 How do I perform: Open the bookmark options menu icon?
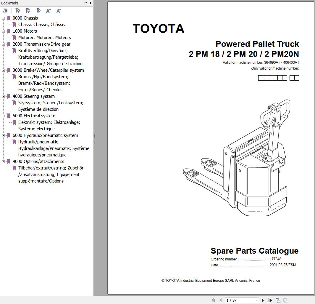click(x=5, y=11)
